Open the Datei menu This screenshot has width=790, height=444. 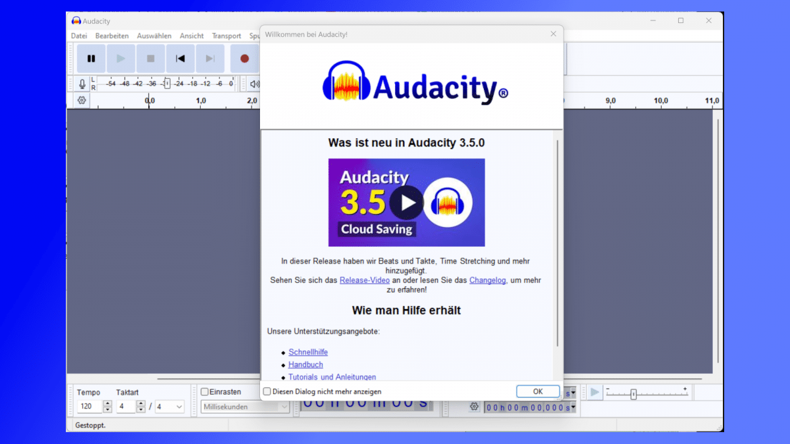coord(79,36)
